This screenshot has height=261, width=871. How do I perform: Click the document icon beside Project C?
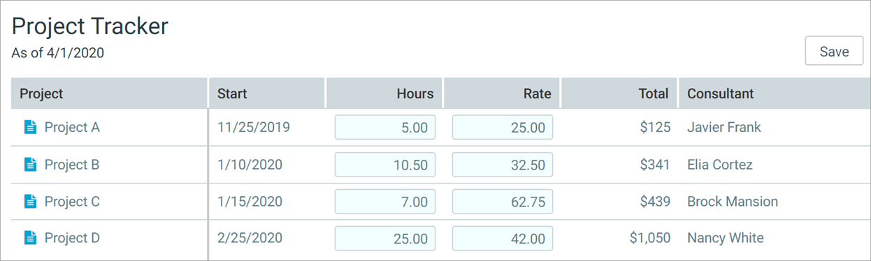point(30,202)
